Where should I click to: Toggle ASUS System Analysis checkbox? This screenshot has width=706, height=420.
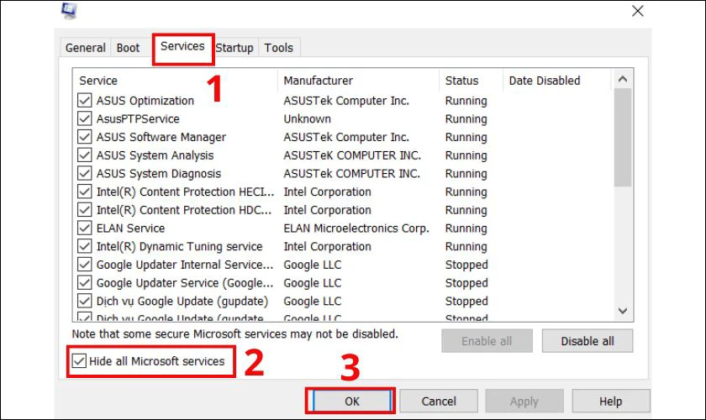(85, 155)
